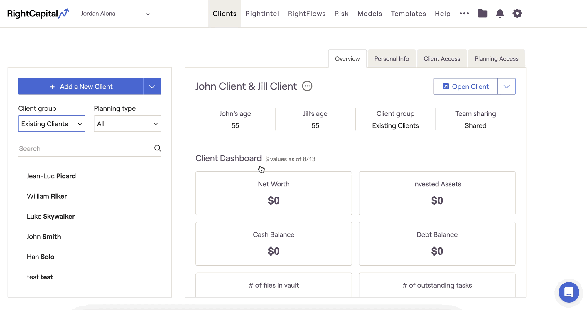Switch to the Overview tab
587x310 pixels.
347,59
